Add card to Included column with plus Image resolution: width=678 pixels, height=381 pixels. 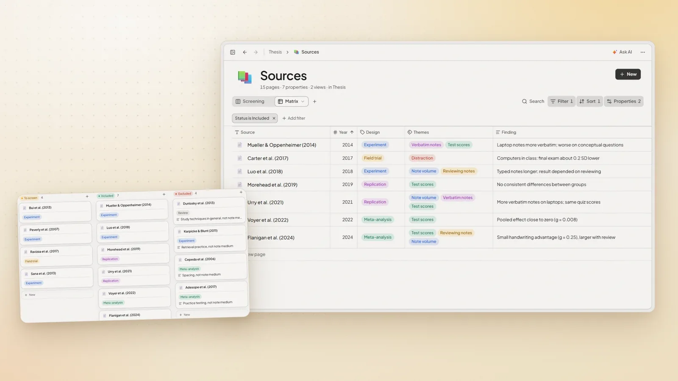tap(164, 194)
